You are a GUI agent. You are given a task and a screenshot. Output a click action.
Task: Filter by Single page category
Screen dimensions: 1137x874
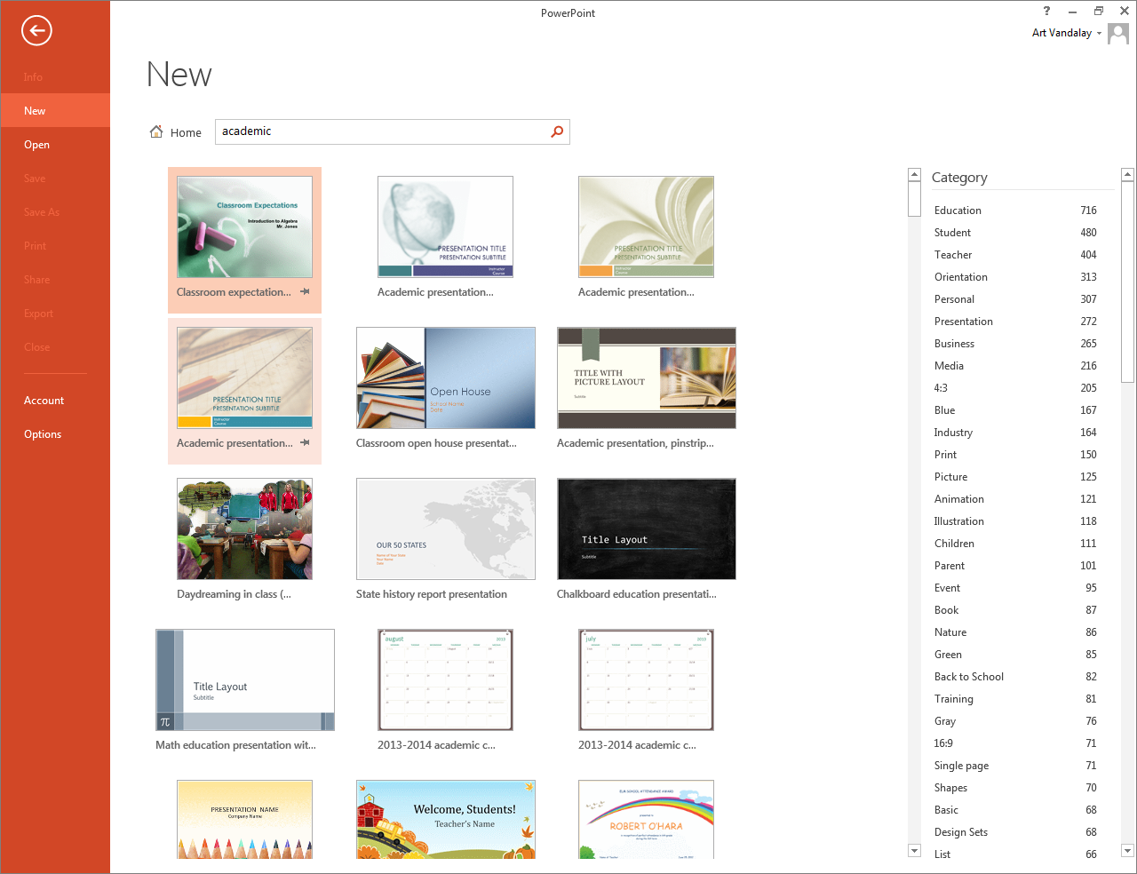(1015, 766)
